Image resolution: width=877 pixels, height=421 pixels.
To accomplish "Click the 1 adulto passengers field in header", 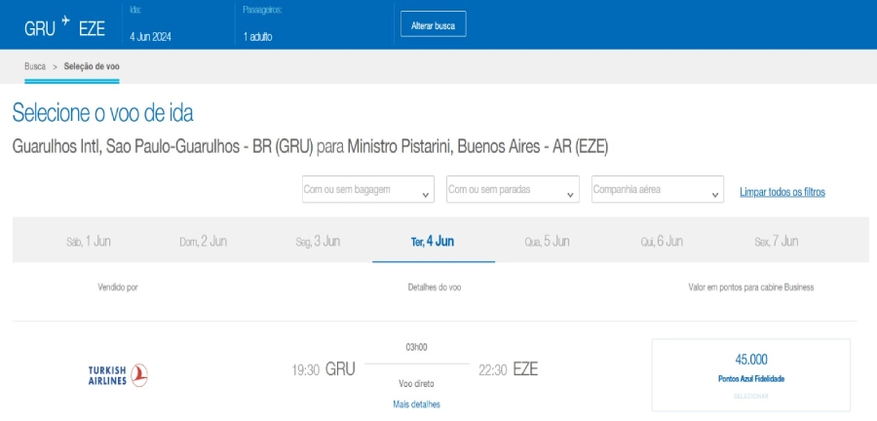I will coord(258,37).
